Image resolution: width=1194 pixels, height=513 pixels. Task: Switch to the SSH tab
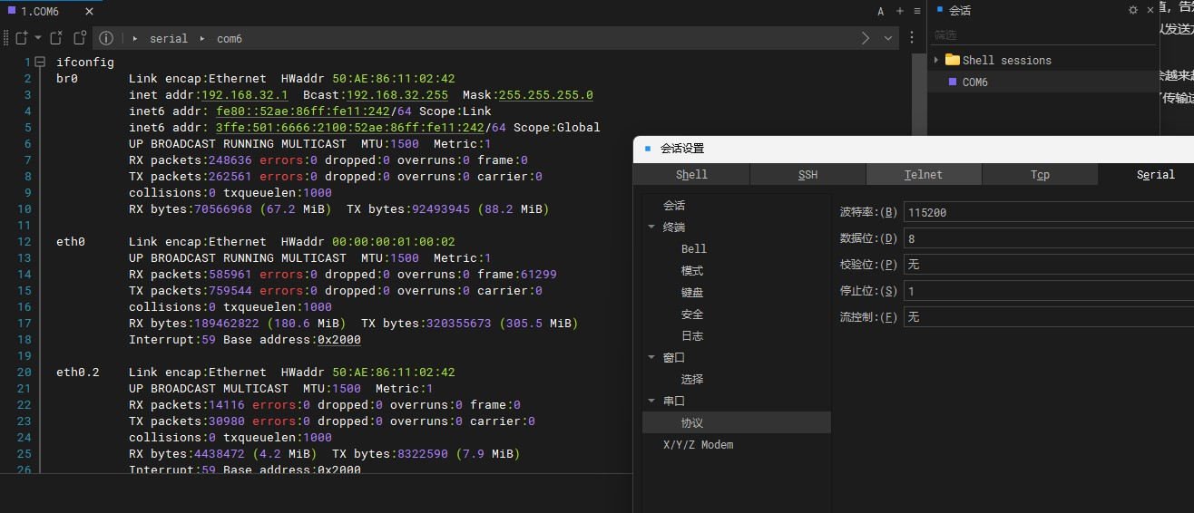click(807, 174)
